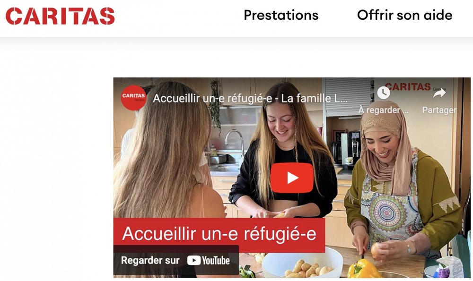473x281 pixels.
Task: Open the Offrir son aide menu
Action: pyautogui.click(x=404, y=15)
